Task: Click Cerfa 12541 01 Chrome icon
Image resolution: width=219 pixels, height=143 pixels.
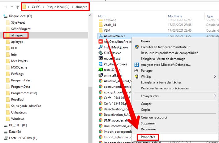Action: (101, 98)
